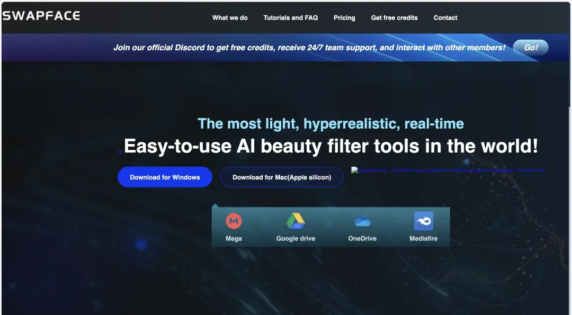
Task: Choose the Google Drive icon
Action: click(x=296, y=221)
